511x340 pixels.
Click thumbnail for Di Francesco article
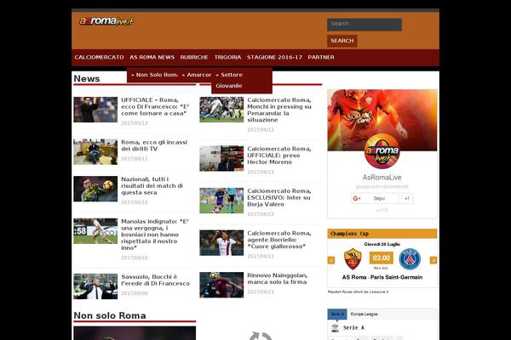pos(95,110)
